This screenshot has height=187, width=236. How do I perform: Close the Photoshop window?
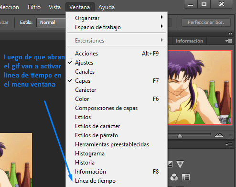click(x=222, y=4)
